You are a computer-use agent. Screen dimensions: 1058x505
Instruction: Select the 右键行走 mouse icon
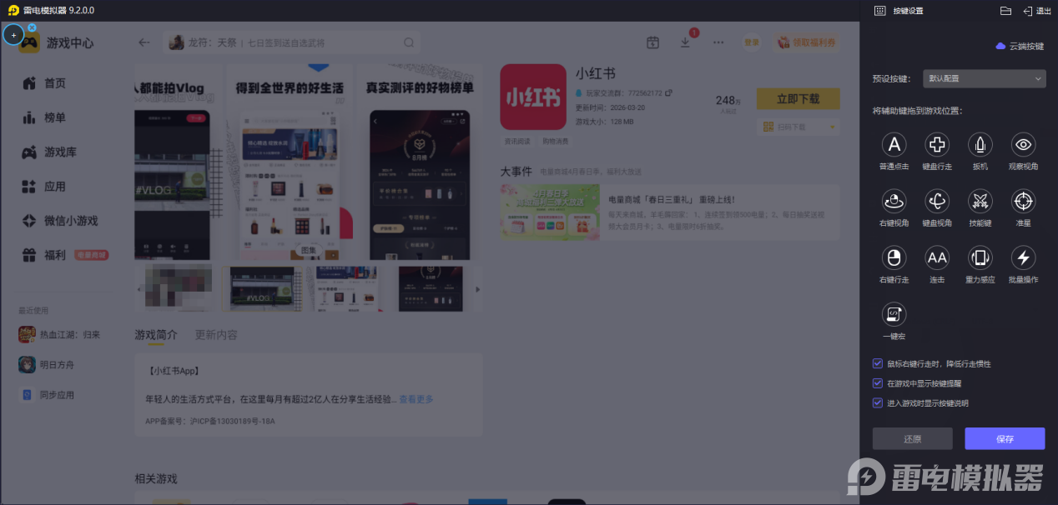pos(894,257)
